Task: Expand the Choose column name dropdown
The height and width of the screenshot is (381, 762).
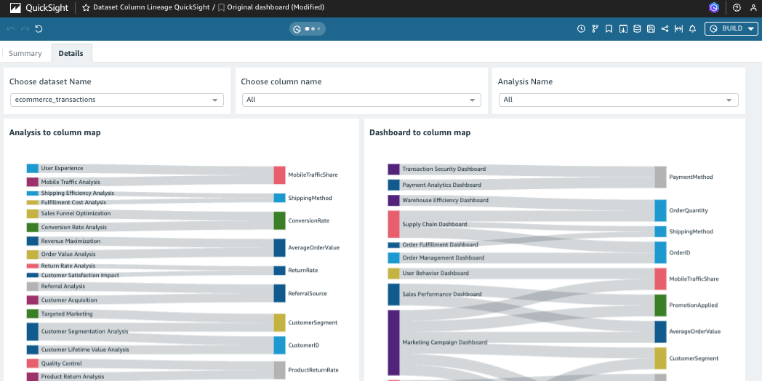Action: tap(361, 100)
